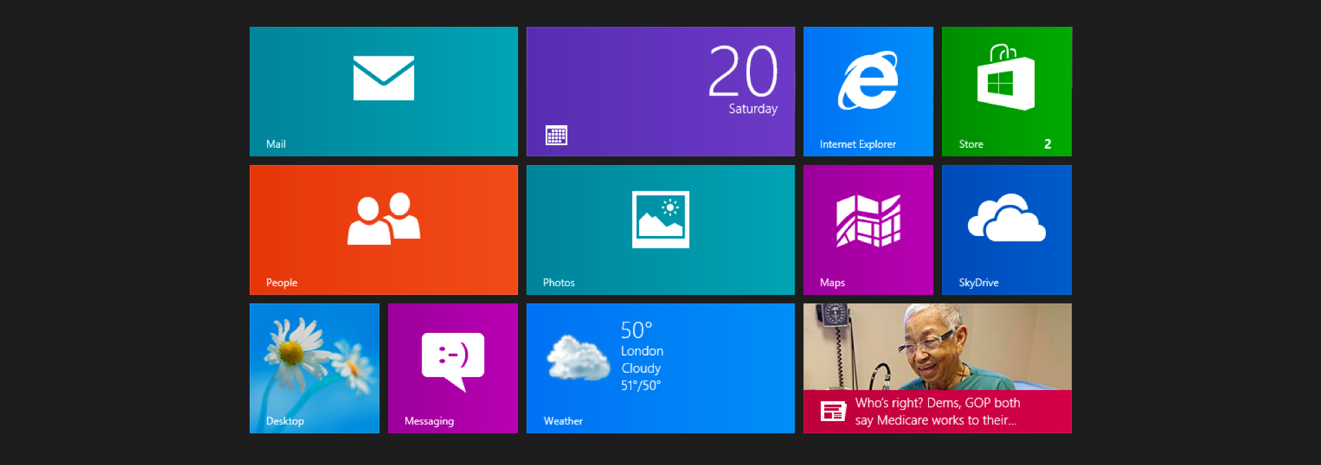Click the Mail tile label

tap(276, 144)
